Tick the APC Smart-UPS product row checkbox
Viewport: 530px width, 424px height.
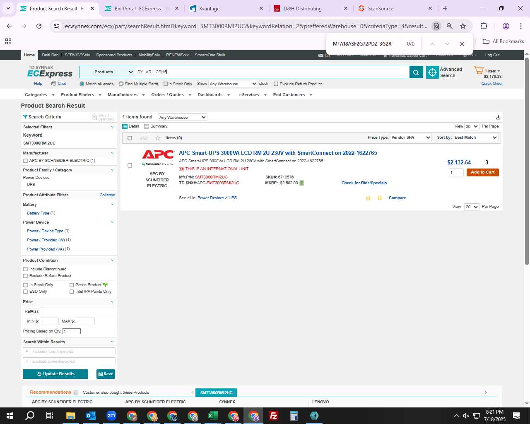130,166
